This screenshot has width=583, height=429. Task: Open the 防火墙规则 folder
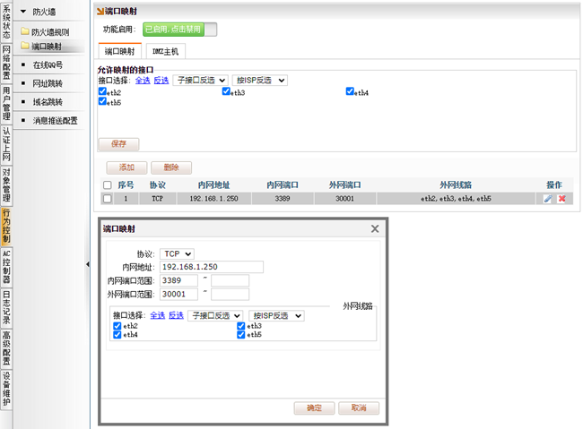point(46,32)
